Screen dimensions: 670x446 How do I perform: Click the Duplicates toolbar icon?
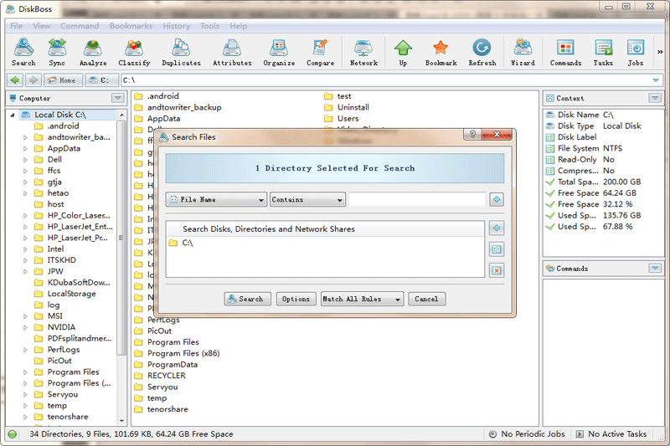(181, 52)
